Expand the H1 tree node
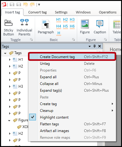The width and height of the screenshot is (122, 147). 10,60
